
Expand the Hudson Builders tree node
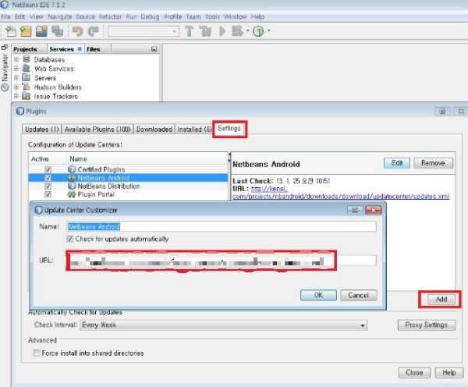pyautogui.click(x=16, y=87)
